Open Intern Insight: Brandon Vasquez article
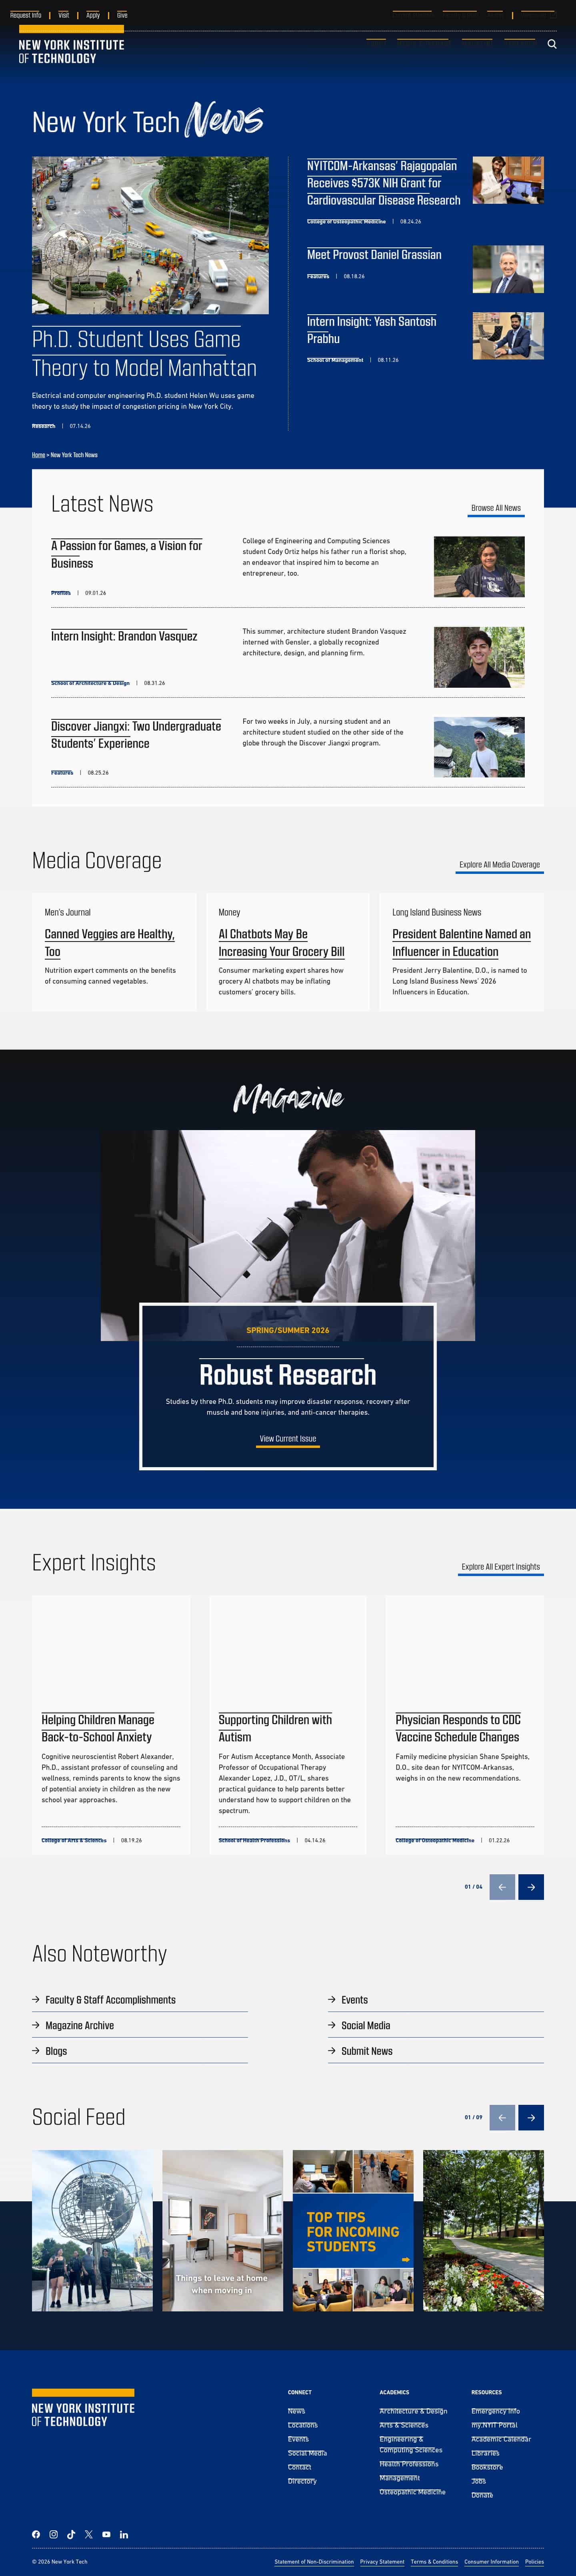 [124, 636]
